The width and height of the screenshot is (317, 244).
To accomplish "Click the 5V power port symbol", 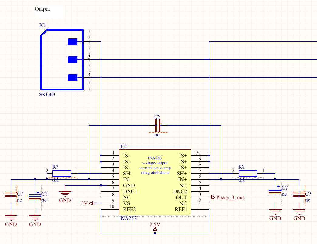I will click(91, 203).
